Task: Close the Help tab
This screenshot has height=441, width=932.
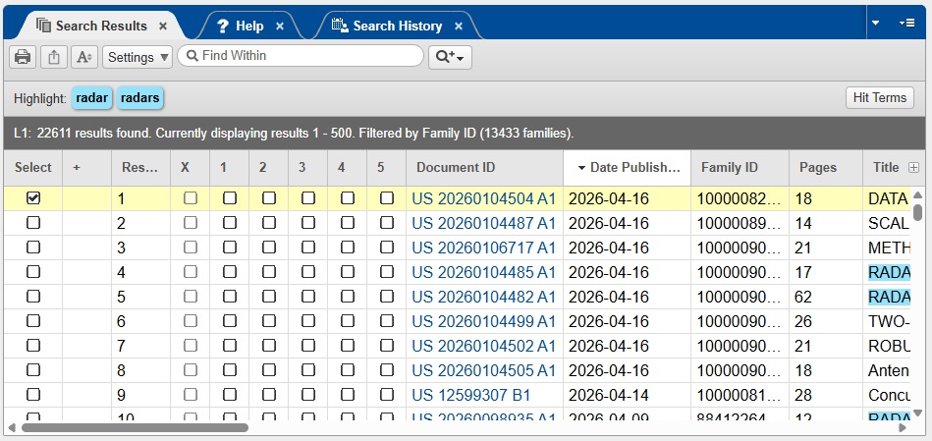Action: pos(280,27)
